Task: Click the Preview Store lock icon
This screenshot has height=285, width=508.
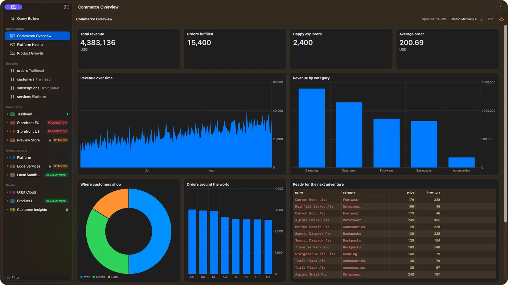Action: click(x=49, y=140)
